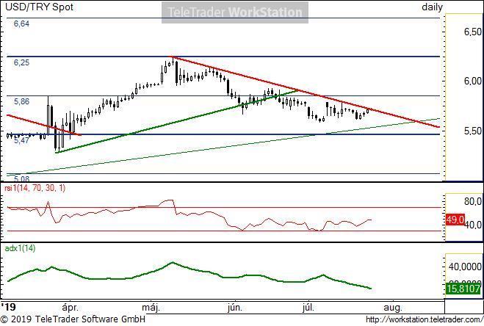The width and height of the screenshot is (484, 326).
Task: Click the 5,50 price axis label
Action: pos(472,131)
